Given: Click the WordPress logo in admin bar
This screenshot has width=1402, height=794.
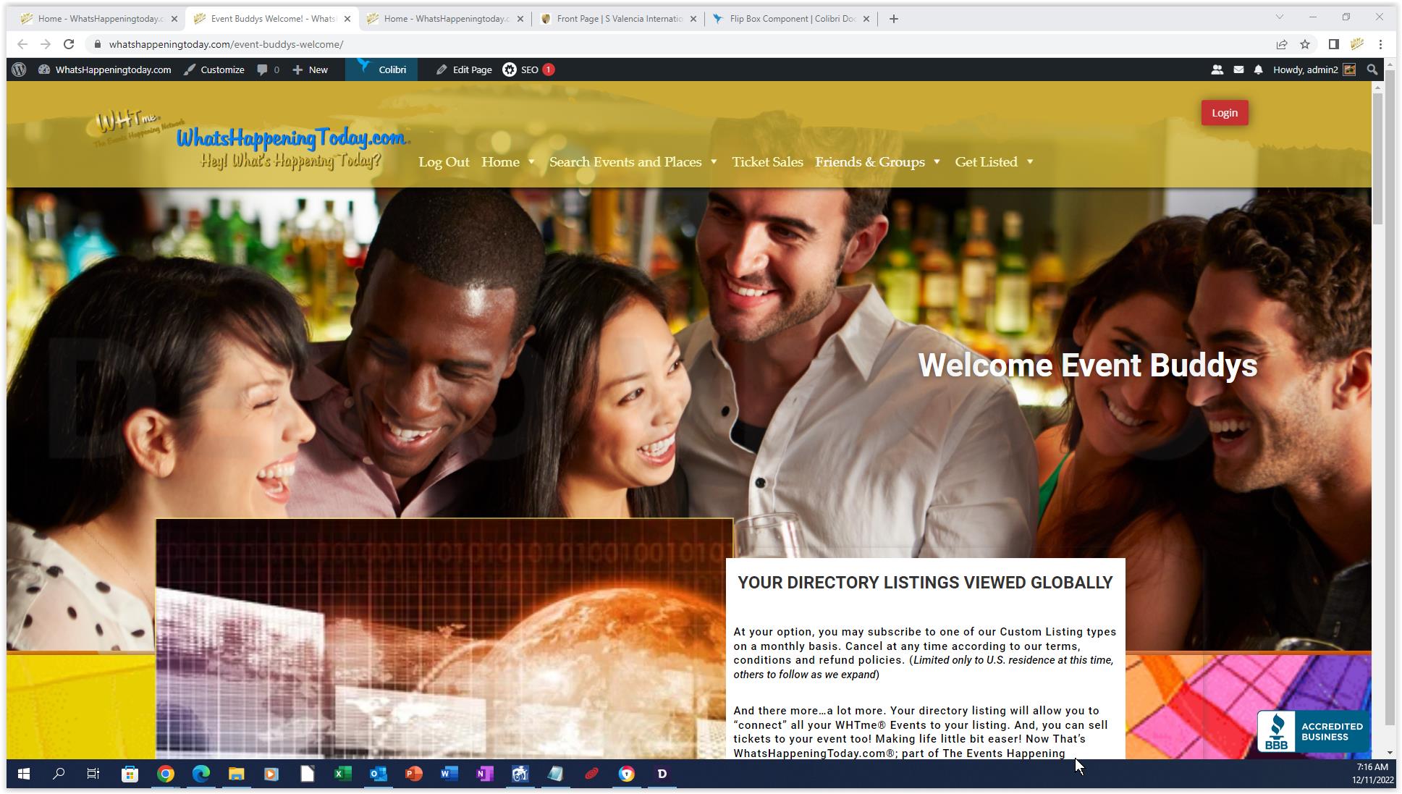Looking at the screenshot, I should [x=20, y=69].
